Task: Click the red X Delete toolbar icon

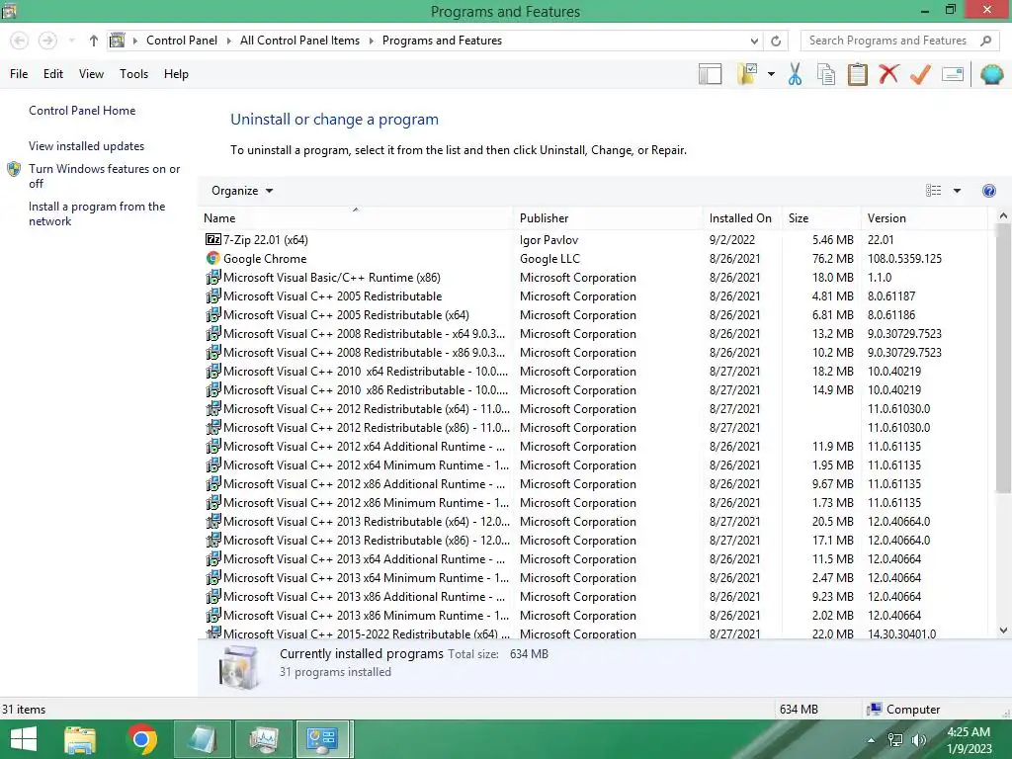Action: [x=888, y=74]
